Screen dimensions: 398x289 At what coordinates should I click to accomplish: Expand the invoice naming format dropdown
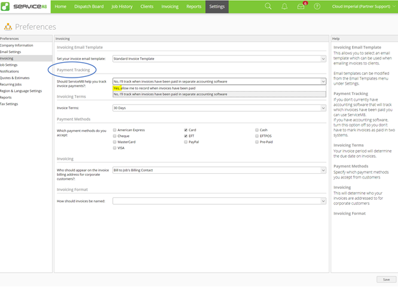[x=219, y=201]
